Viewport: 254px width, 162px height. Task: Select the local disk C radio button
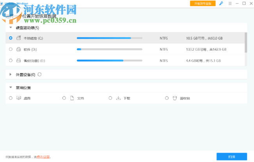coord(11,38)
